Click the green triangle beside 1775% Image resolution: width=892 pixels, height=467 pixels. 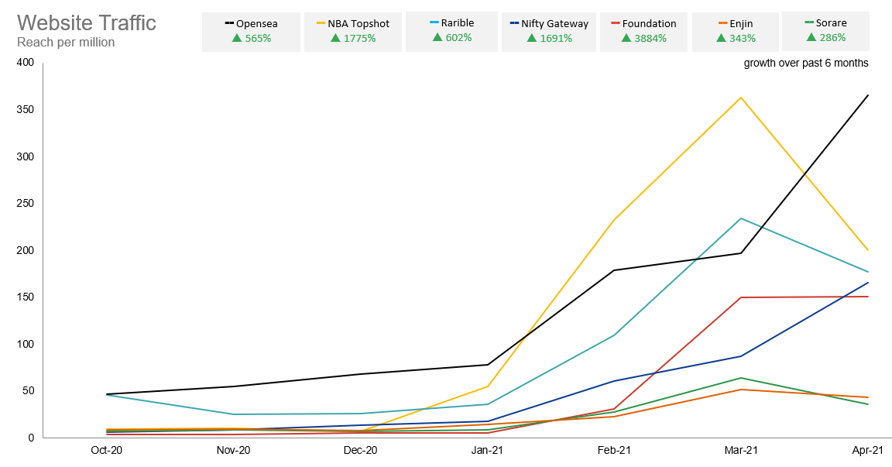pos(335,38)
